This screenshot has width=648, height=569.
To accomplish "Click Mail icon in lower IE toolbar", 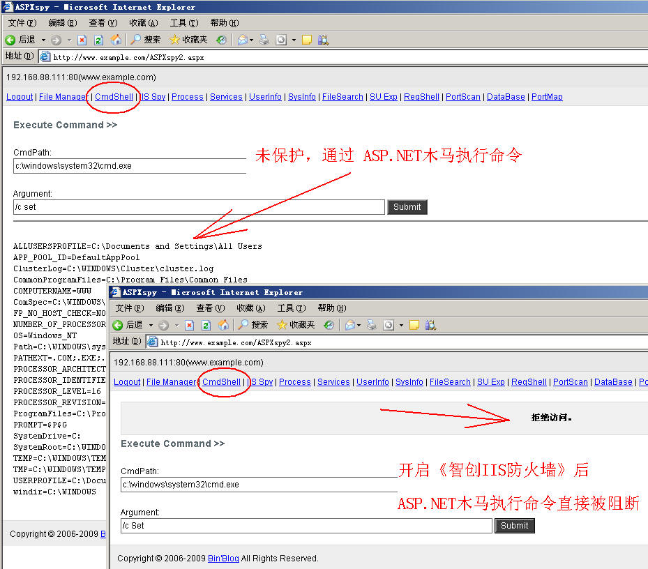I will click(350, 325).
